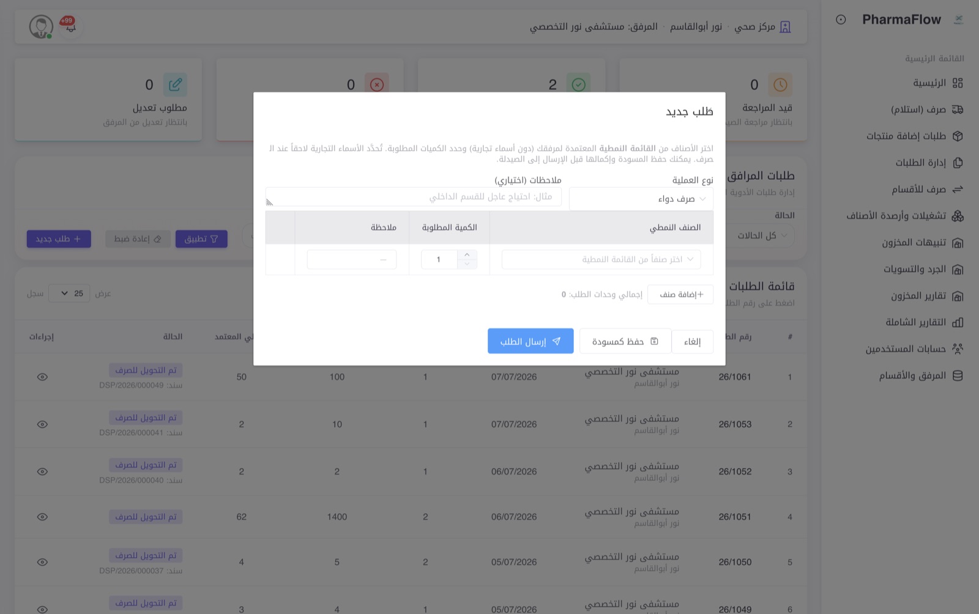Increase the requested quantity with up arrow
Image resolution: width=979 pixels, height=614 pixels.
coord(467,254)
